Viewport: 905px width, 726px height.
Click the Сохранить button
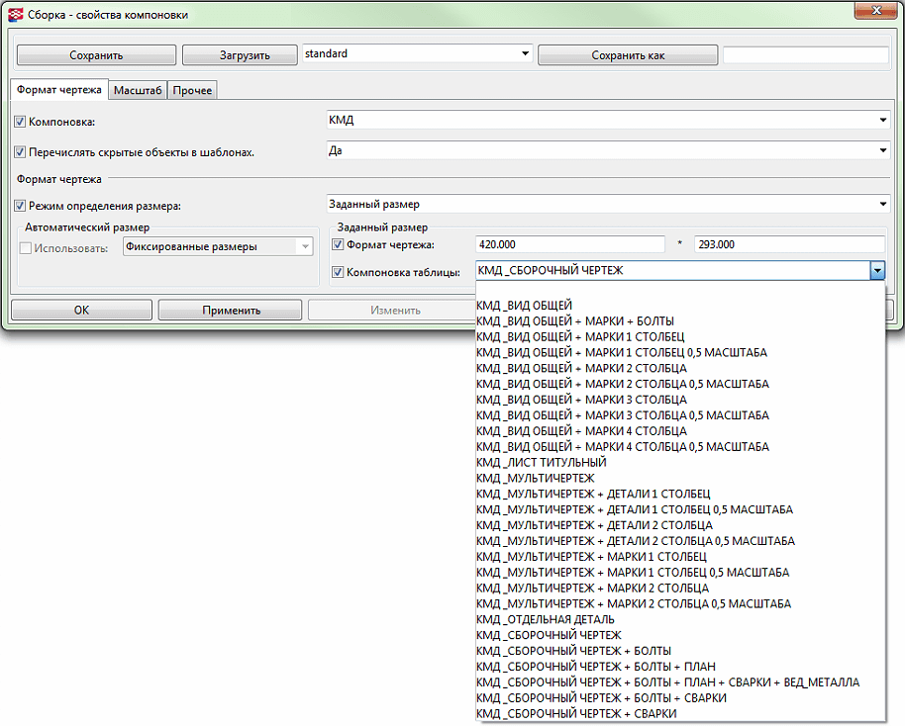[96, 55]
